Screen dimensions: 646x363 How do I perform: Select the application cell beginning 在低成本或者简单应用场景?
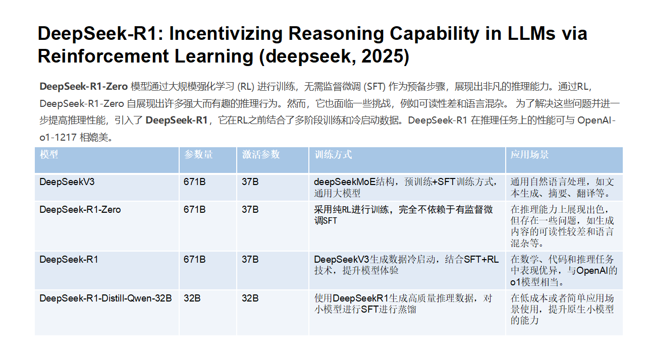pos(564,312)
